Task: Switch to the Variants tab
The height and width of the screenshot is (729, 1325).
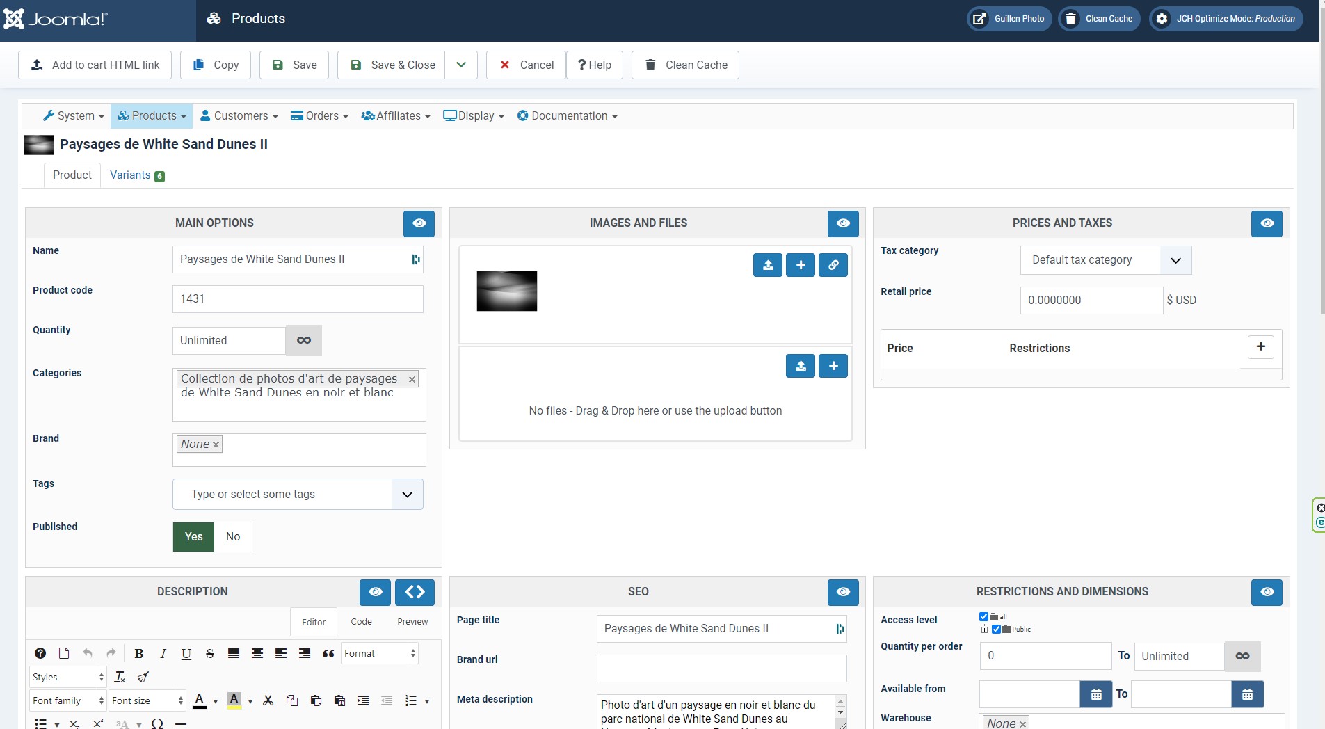Action: (x=137, y=175)
